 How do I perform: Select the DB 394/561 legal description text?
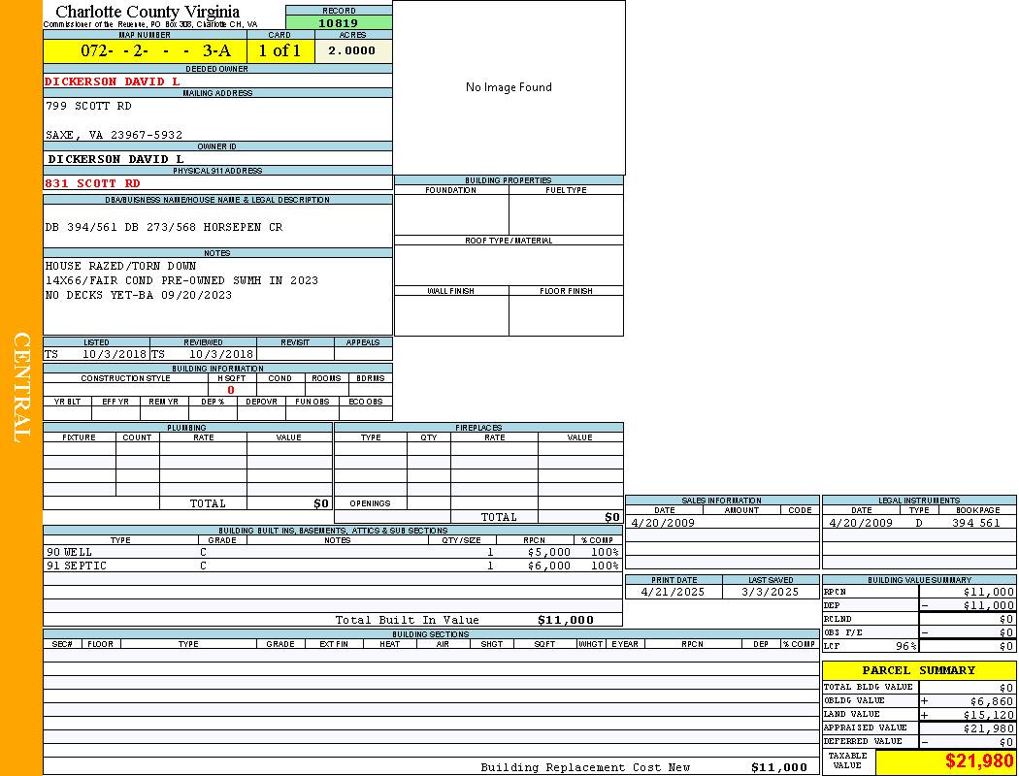point(164,227)
